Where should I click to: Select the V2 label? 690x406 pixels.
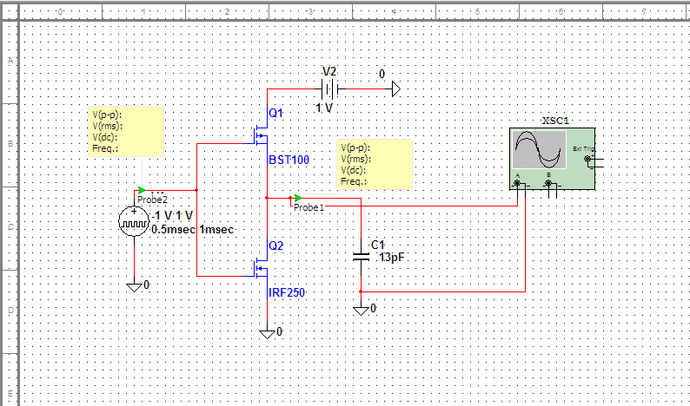click(x=329, y=71)
